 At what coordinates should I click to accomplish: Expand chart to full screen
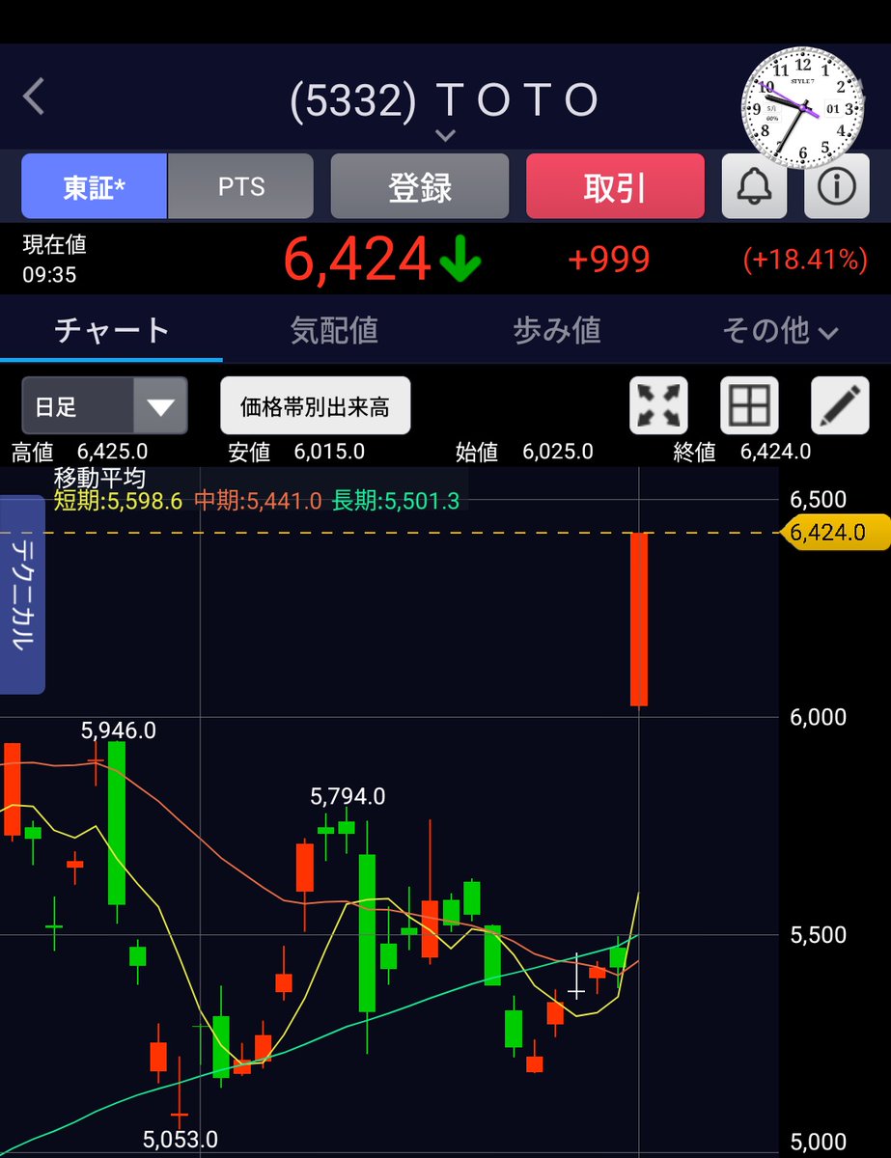click(x=658, y=406)
